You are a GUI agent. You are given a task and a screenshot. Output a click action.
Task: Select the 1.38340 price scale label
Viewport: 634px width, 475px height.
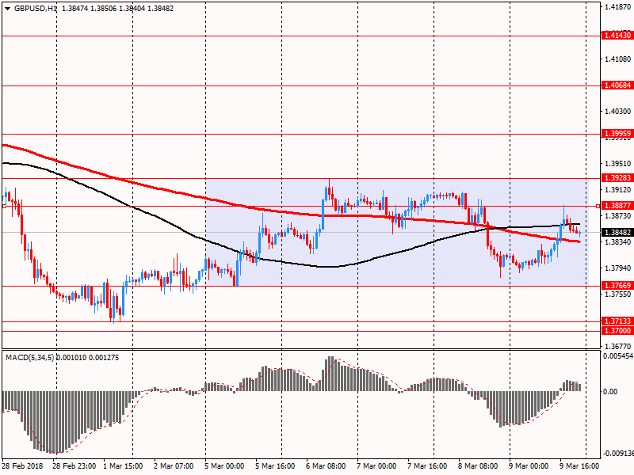pos(618,242)
